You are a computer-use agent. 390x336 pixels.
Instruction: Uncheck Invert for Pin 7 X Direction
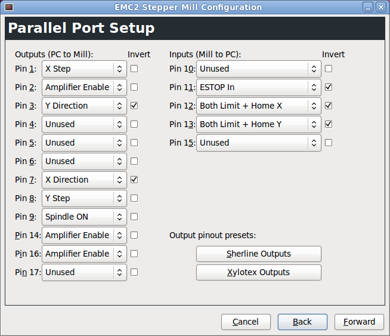pos(134,180)
